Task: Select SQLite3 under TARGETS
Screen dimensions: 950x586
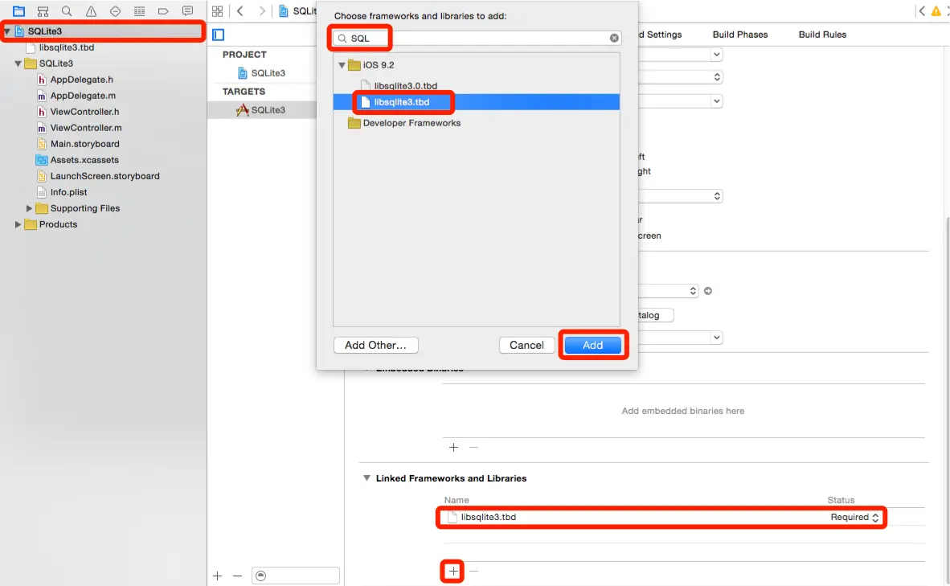Action: tap(268, 109)
